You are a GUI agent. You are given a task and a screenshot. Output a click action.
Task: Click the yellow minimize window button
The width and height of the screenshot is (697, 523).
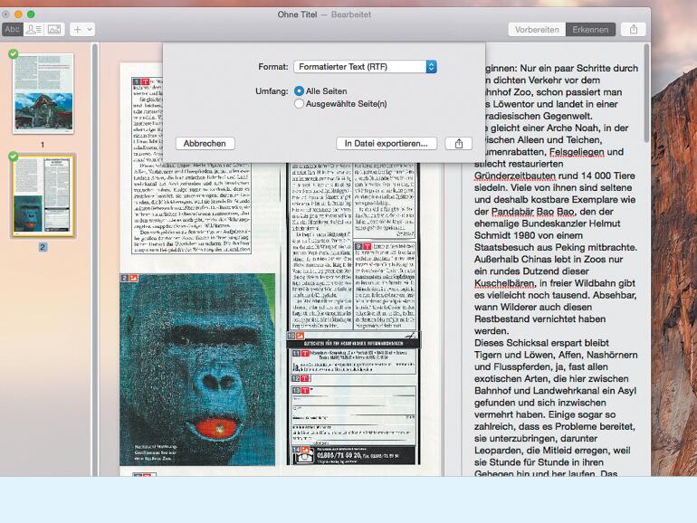tap(18, 14)
